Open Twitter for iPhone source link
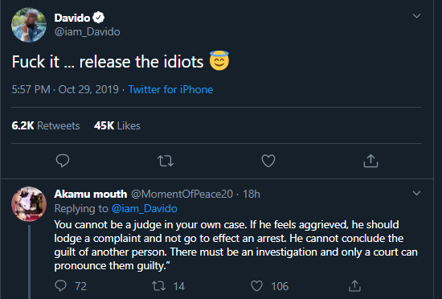The width and height of the screenshot is (442, 299). [x=170, y=89]
